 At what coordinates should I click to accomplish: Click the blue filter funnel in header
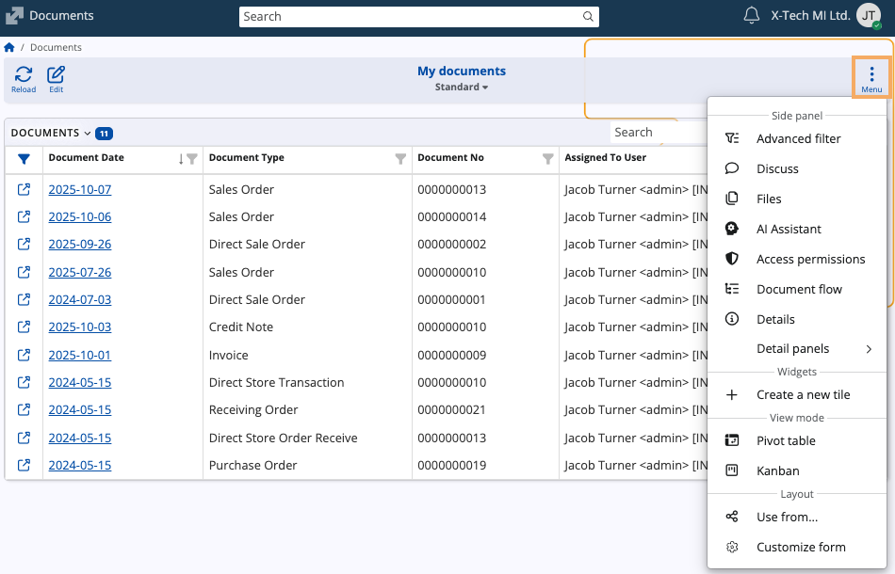click(x=24, y=159)
